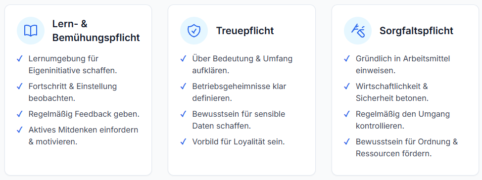Image resolution: width=482 pixels, height=180 pixels.
Task: Click checkmark beside Vorbild für Loyalität sein
Action: tap(184, 141)
